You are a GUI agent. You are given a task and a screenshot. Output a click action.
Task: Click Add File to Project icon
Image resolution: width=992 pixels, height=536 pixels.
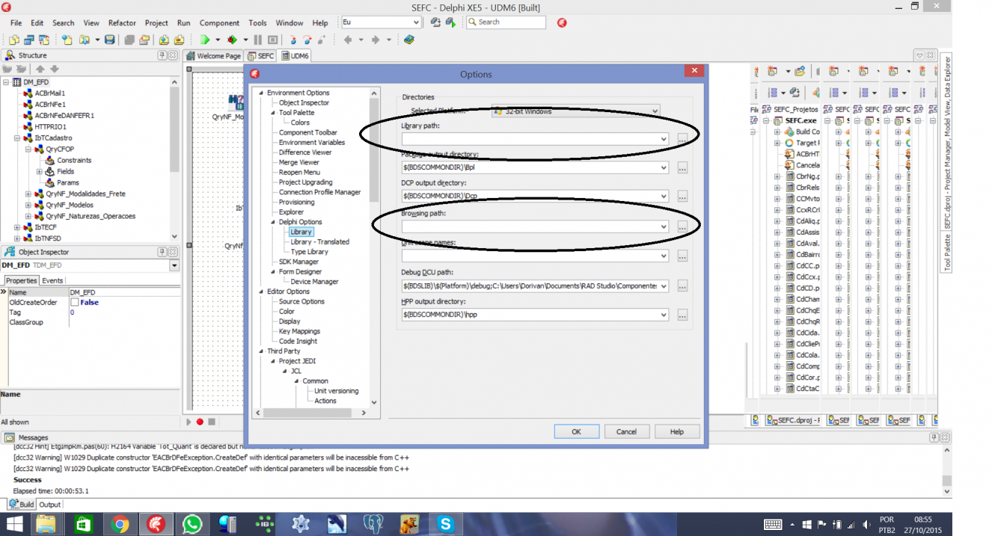[x=162, y=40]
